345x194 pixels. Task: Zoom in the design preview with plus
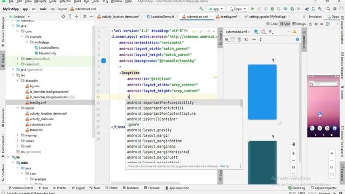[293, 153]
